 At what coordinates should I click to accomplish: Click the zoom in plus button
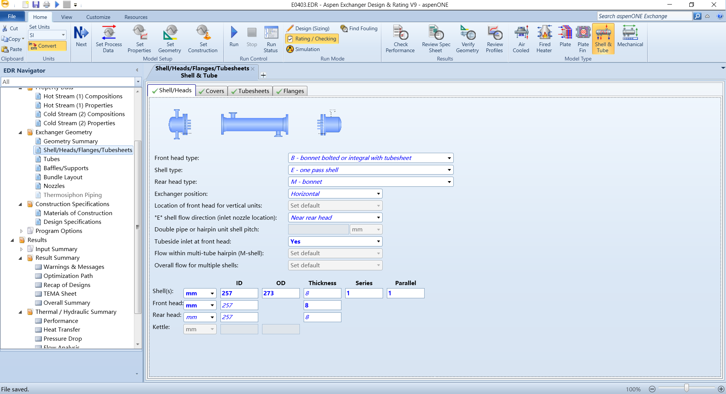click(x=721, y=389)
